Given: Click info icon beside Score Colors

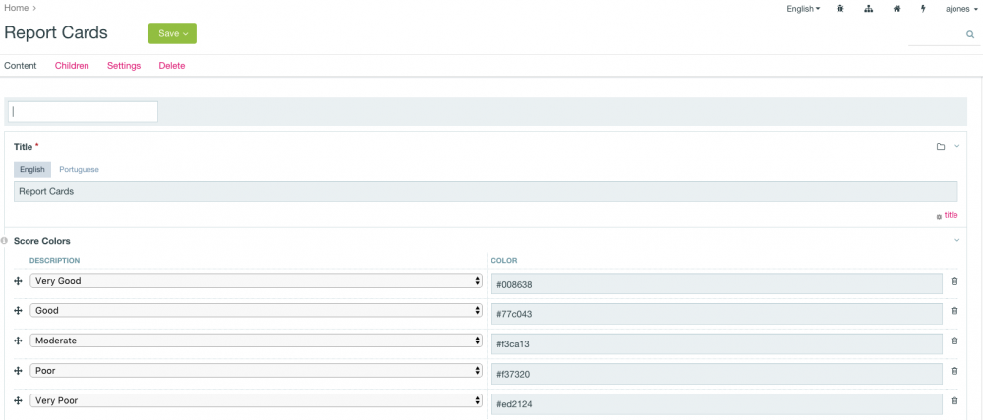Looking at the screenshot, I should click(5, 241).
